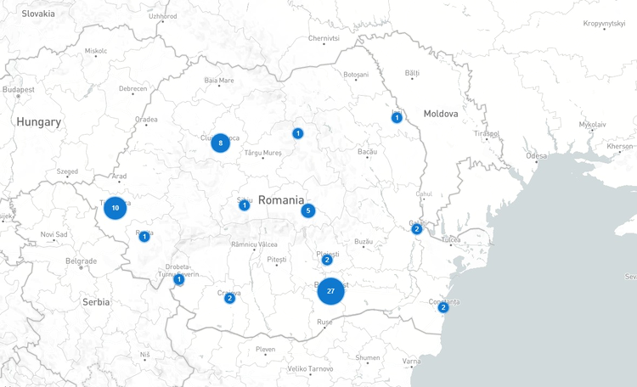This screenshot has height=387, width=637.
Task: Click the Tiraspol city label
Action: point(487,133)
